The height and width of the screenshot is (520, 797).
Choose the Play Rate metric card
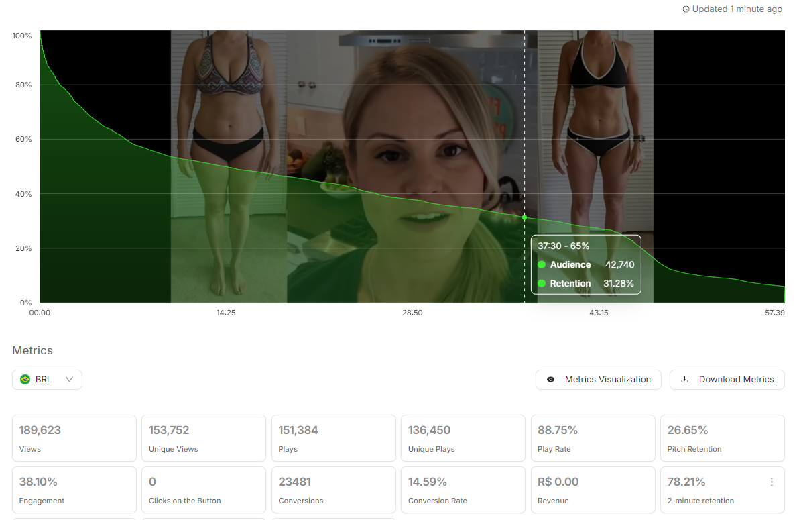(x=592, y=438)
